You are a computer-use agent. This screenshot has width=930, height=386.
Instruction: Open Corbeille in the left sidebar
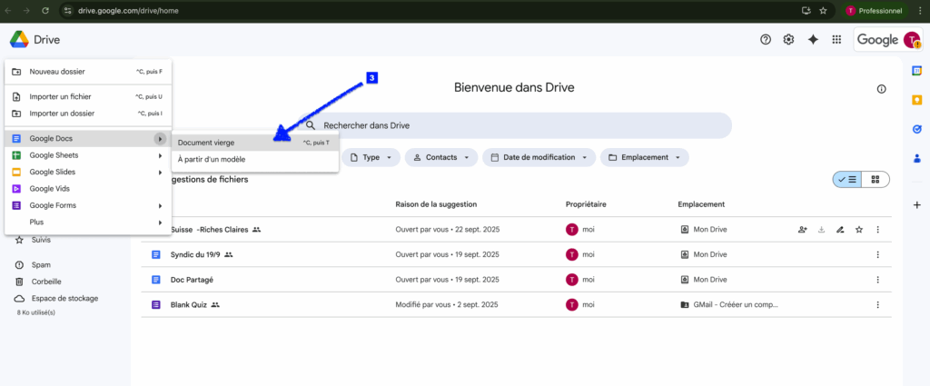pyautogui.click(x=46, y=282)
